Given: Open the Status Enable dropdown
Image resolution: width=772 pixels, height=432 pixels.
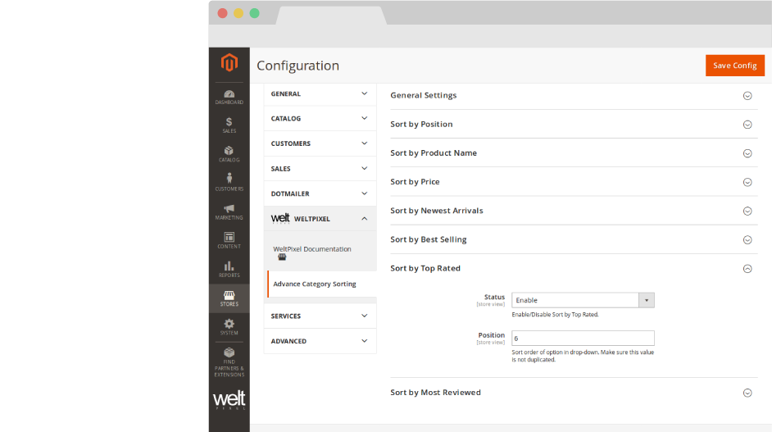Looking at the screenshot, I should (583, 300).
